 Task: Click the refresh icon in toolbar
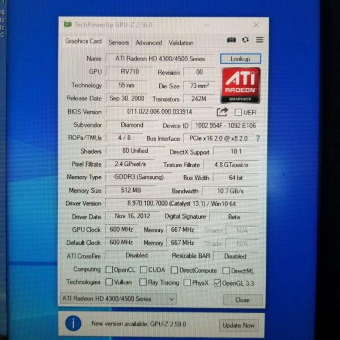[245, 40]
